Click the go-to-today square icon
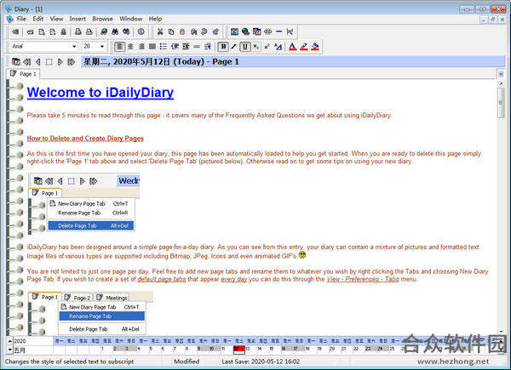This screenshot has height=370, width=511. click(x=49, y=61)
